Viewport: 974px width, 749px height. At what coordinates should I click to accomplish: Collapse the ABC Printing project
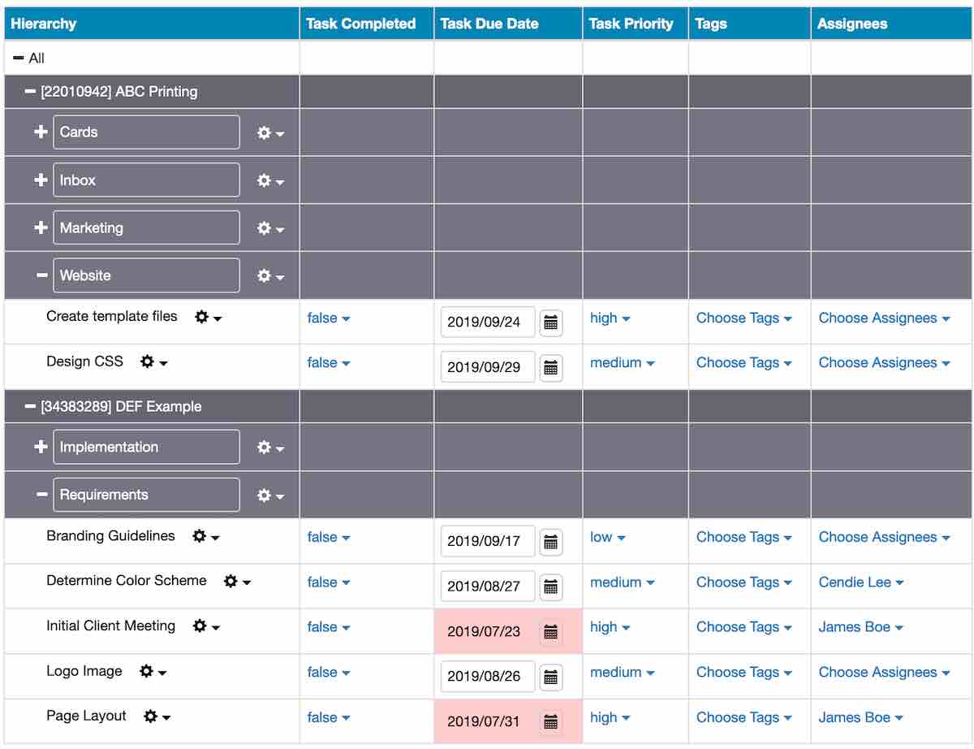tap(31, 92)
